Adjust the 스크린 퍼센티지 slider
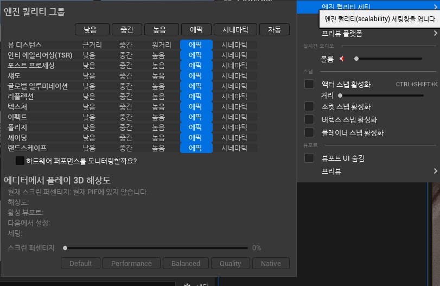The image size is (440, 286). [x=156, y=248]
